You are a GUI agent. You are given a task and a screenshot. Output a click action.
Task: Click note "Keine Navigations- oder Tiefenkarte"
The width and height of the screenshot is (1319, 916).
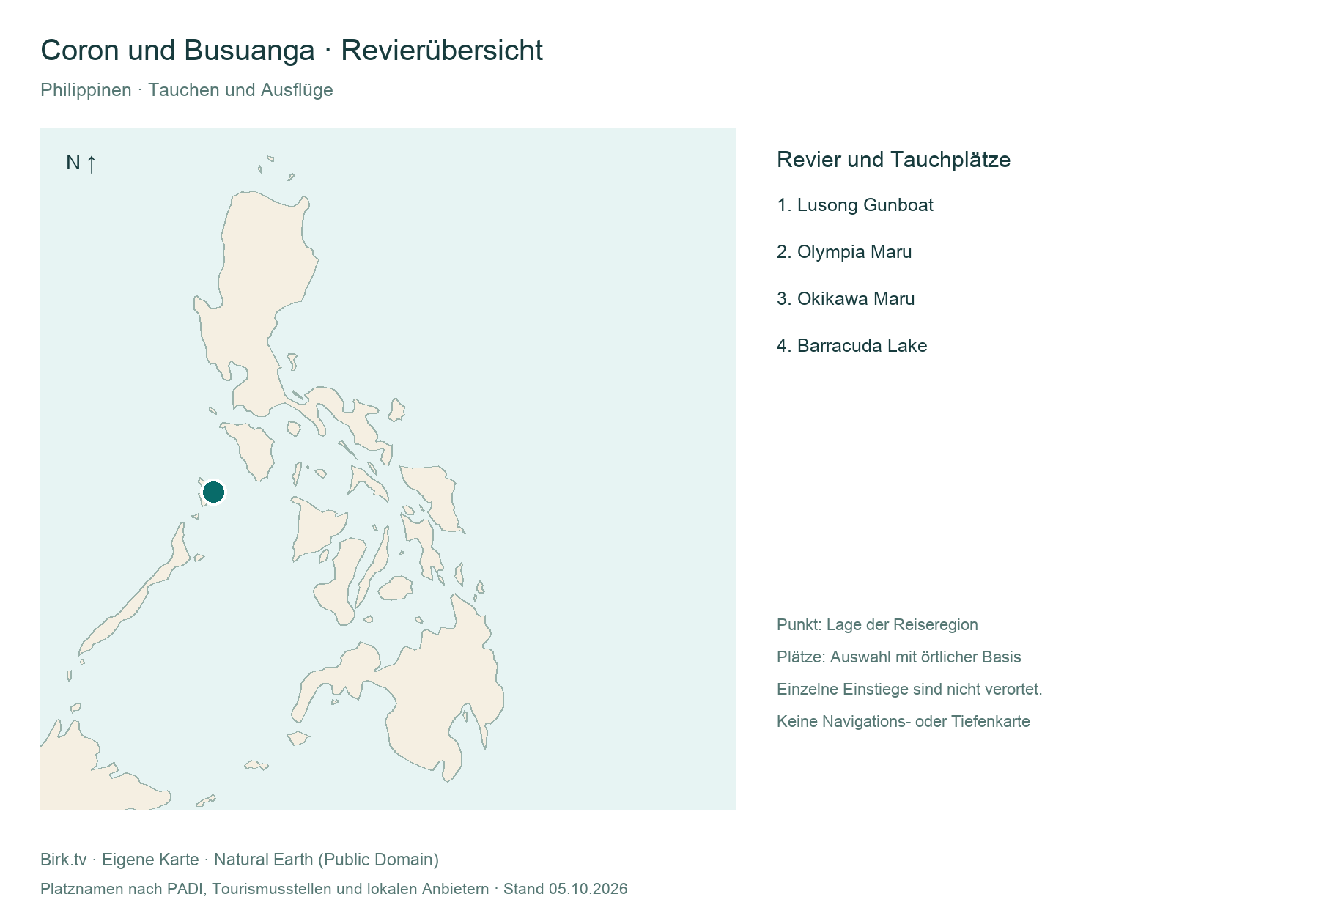coord(903,722)
